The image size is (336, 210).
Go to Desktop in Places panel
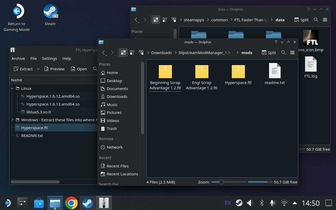point(112,81)
